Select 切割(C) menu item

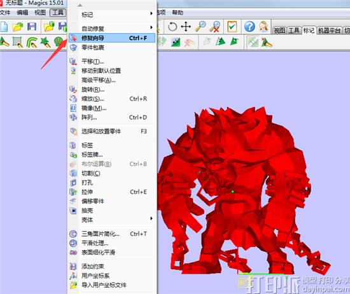(111, 173)
